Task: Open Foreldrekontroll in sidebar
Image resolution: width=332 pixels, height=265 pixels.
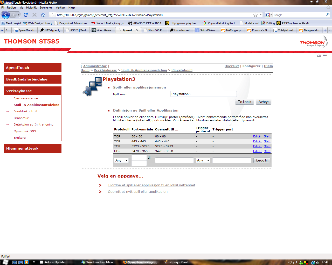Action: click(25, 111)
